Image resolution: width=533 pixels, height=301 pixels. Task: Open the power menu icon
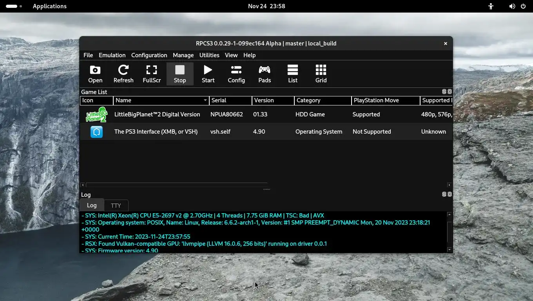point(523,6)
